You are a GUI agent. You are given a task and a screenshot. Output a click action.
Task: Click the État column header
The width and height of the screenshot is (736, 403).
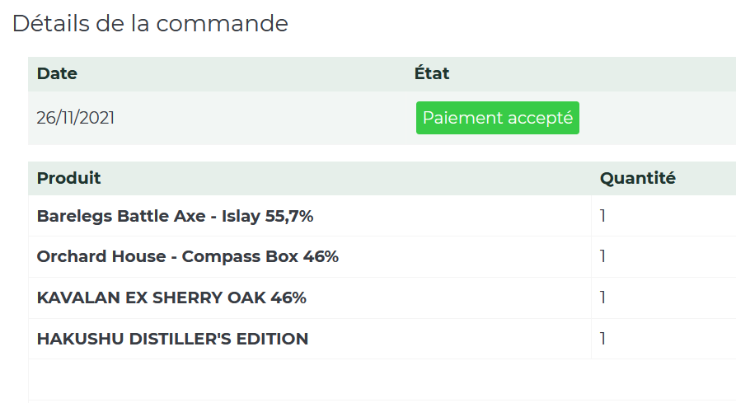tap(432, 73)
